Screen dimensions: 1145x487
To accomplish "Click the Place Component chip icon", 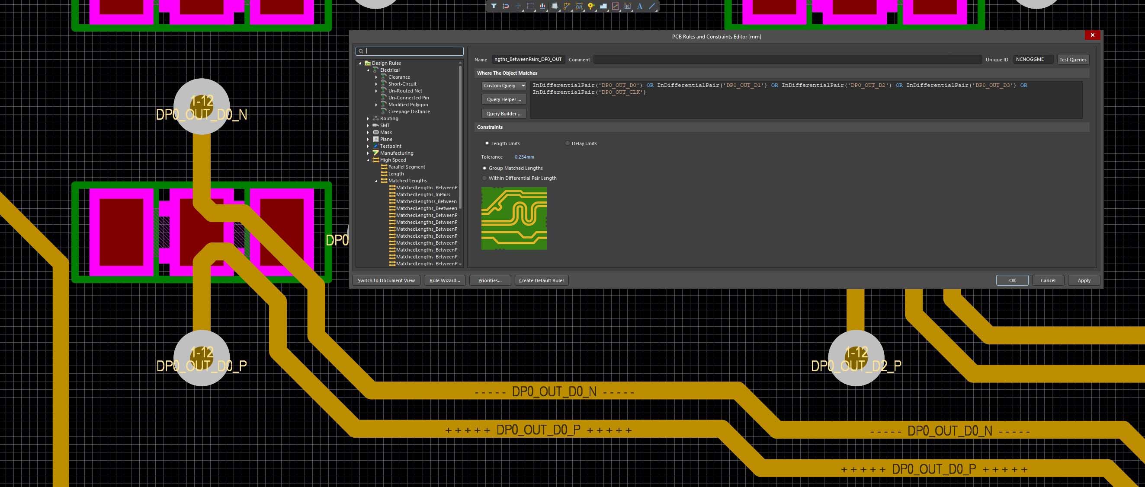I will click(x=555, y=6).
